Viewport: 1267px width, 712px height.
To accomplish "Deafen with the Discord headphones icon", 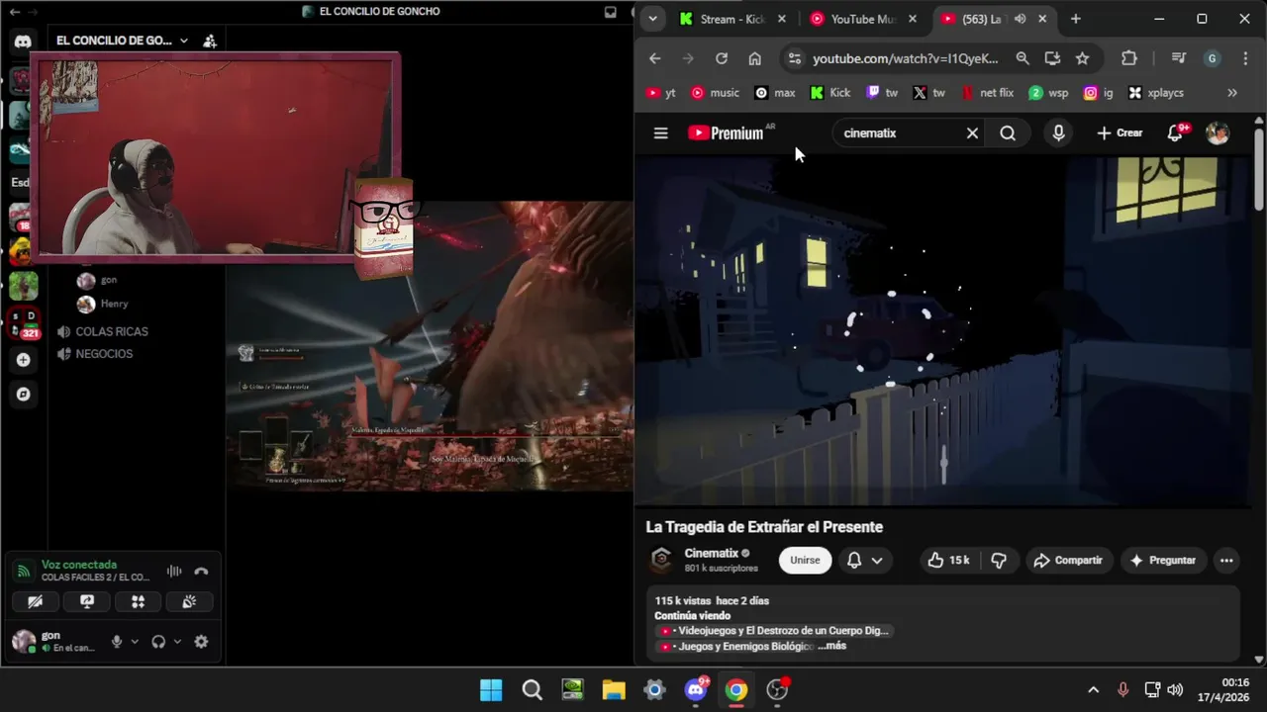I will coord(158,641).
